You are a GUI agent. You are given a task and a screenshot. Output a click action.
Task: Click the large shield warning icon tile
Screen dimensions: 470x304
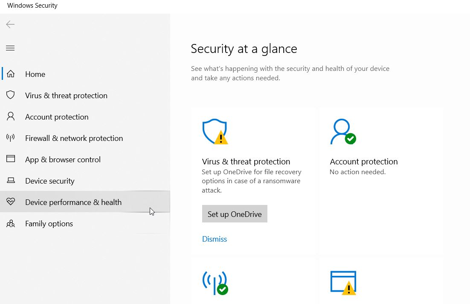point(215,132)
